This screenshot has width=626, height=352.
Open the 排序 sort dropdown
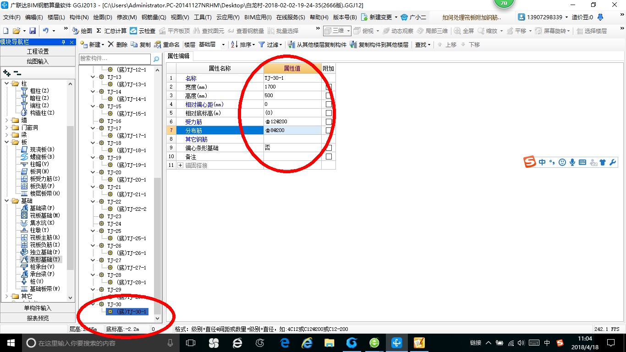coord(242,44)
